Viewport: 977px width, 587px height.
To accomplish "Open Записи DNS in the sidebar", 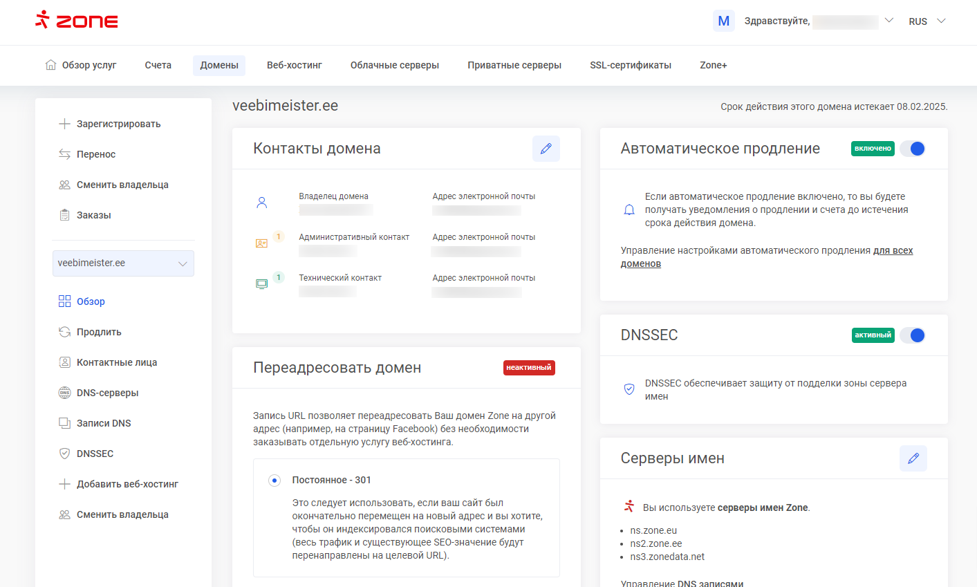I will tap(104, 423).
